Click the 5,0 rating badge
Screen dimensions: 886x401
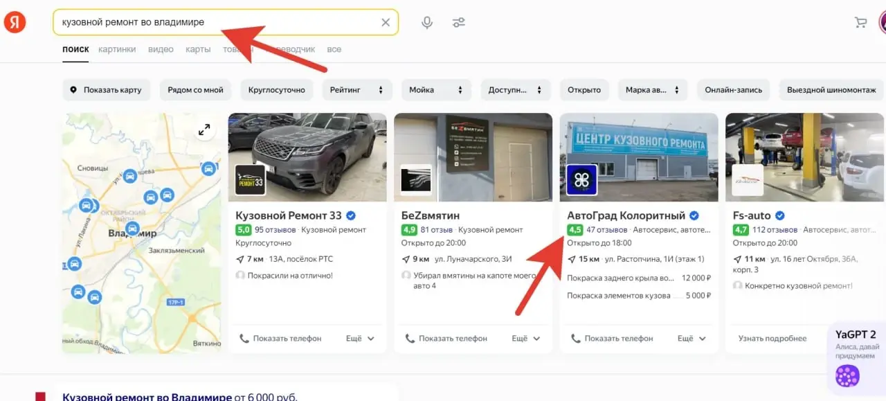click(x=243, y=230)
